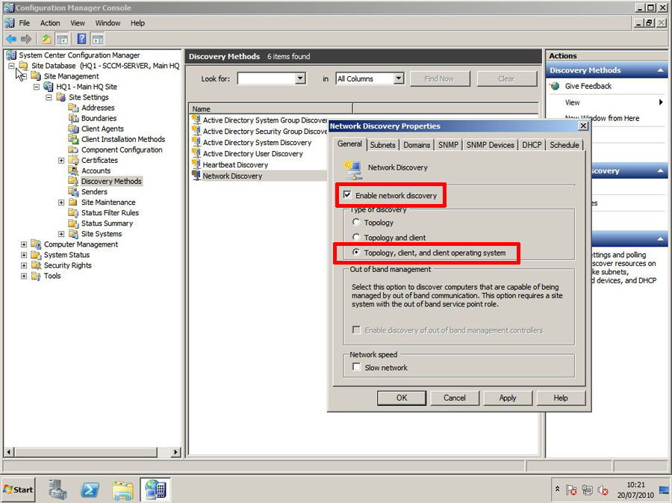Open the Action menu
Image resolution: width=672 pixels, height=503 pixels.
coord(50,23)
